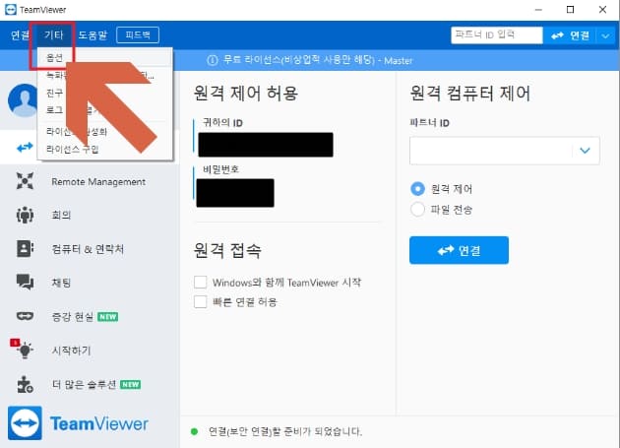Click the TeamViewer logo at bottom left
The image size is (620, 448).
click(x=78, y=423)
